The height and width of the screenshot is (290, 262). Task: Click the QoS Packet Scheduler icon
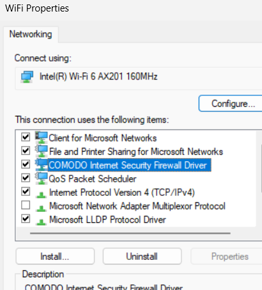point(42,179)
